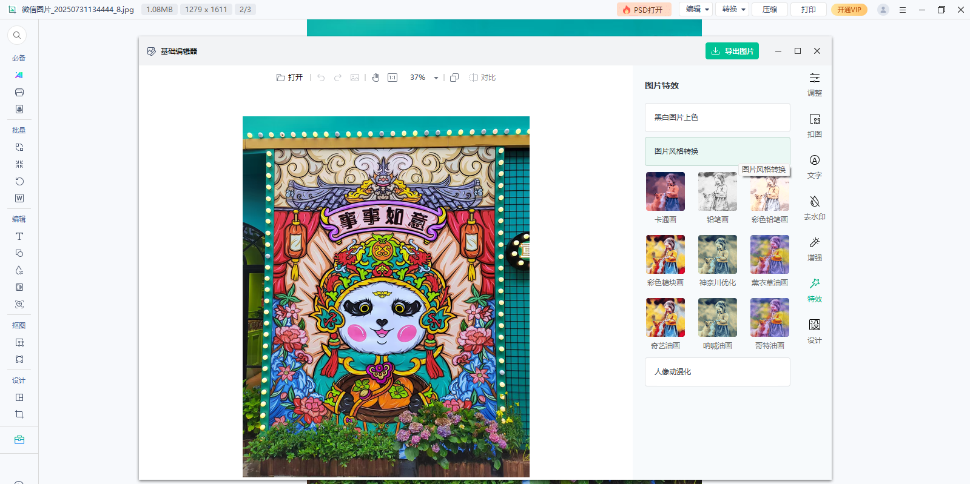Screen dimensions: 970x484
Task: Click the 1.08MB file size label
Action: (160, 10)
